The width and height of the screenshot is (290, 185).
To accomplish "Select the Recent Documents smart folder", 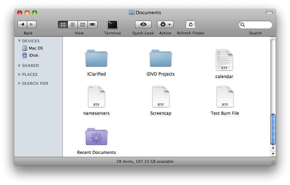I will [x=96, y=137].
